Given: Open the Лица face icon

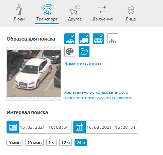Looking at the screenshot, I should [131, 10].
